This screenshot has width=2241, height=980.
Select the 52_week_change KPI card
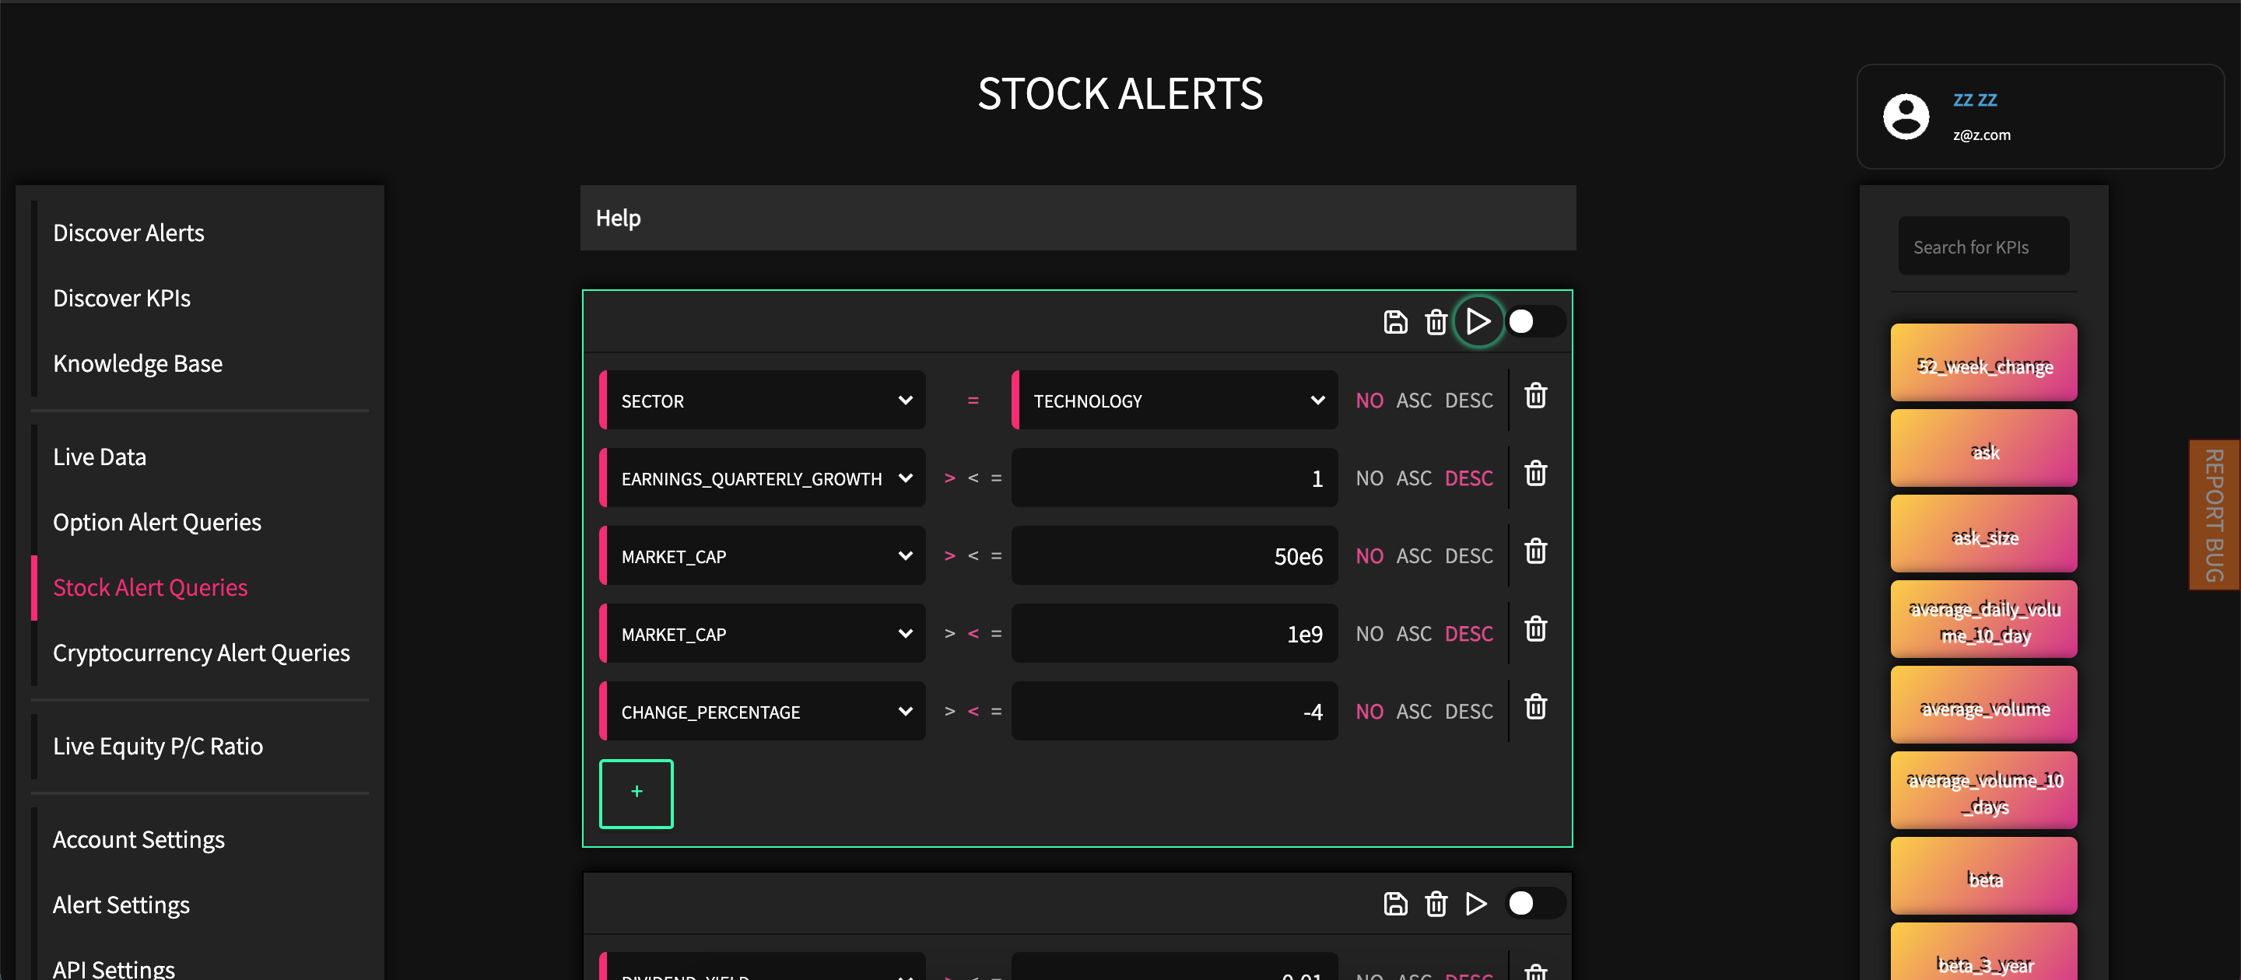1983,362
